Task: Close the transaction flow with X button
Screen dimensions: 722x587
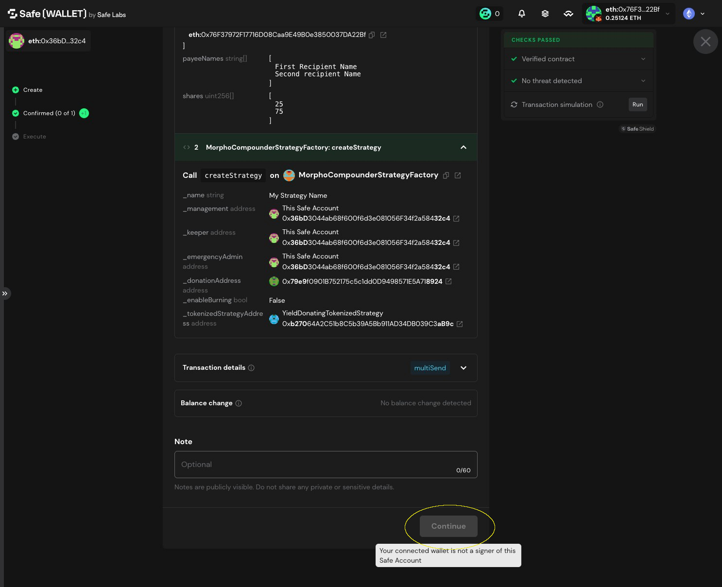Action: click(705, 42)
